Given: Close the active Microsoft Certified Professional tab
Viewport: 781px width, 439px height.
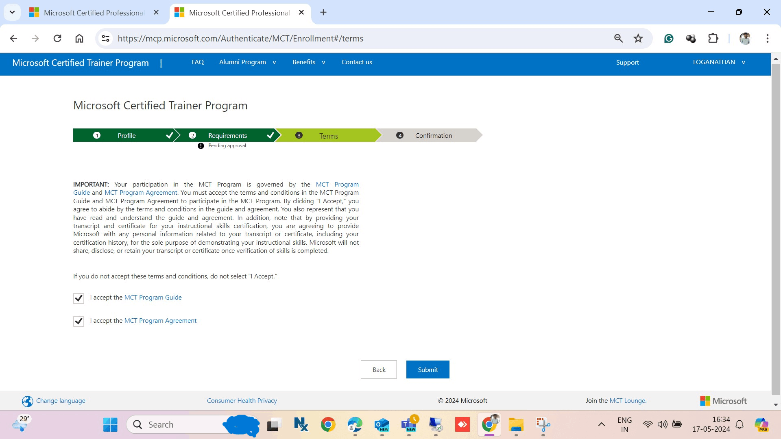Looking at the screenshot, I should point(301,12).
